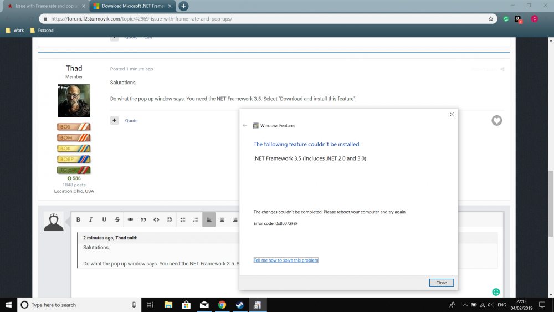
Task: Select the Windows Features taskbar icon
Action: pos(258,305)
